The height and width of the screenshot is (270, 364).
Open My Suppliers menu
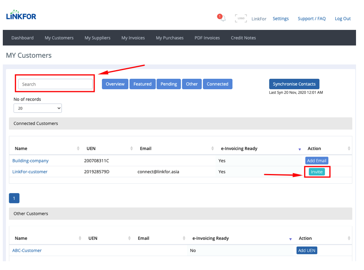[x=97, y=38]
